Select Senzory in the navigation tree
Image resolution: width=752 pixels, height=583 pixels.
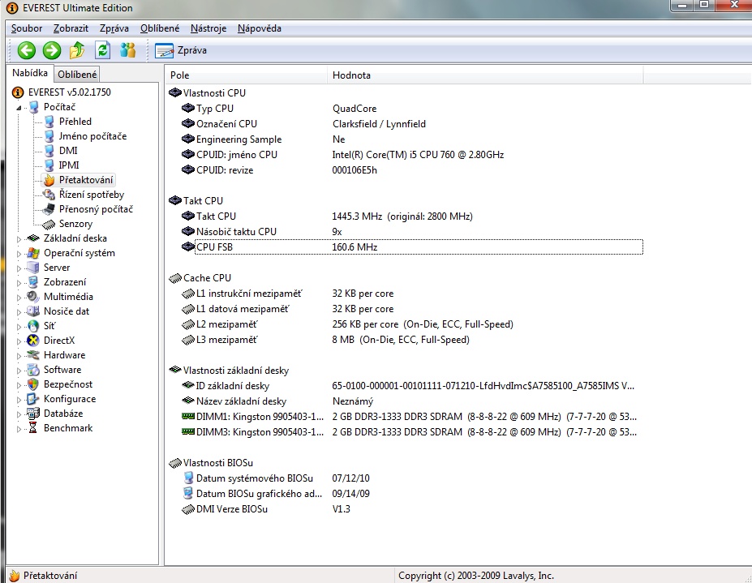tap(75, 224)
